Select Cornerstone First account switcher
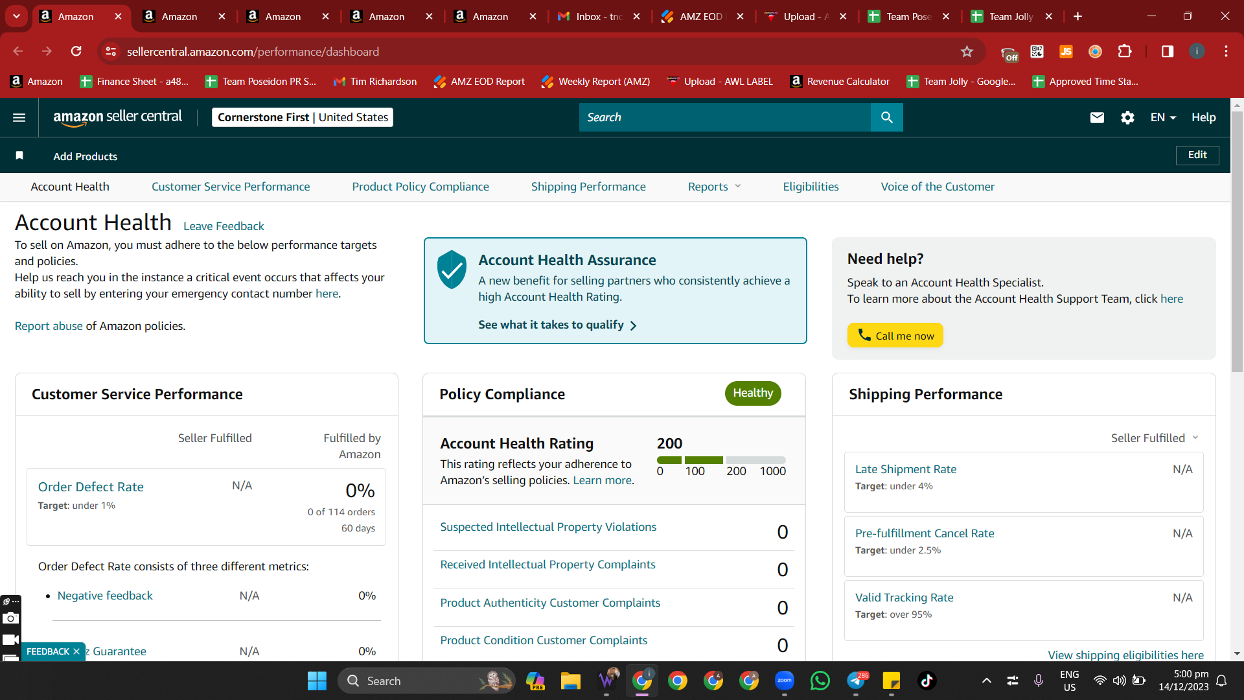 click(x=303, y=117)
